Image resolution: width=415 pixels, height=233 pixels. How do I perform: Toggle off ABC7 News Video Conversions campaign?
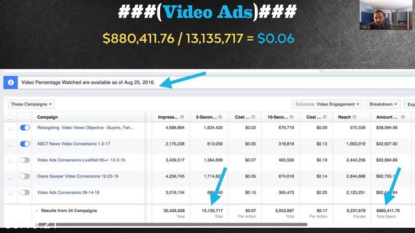coord(25,144)
